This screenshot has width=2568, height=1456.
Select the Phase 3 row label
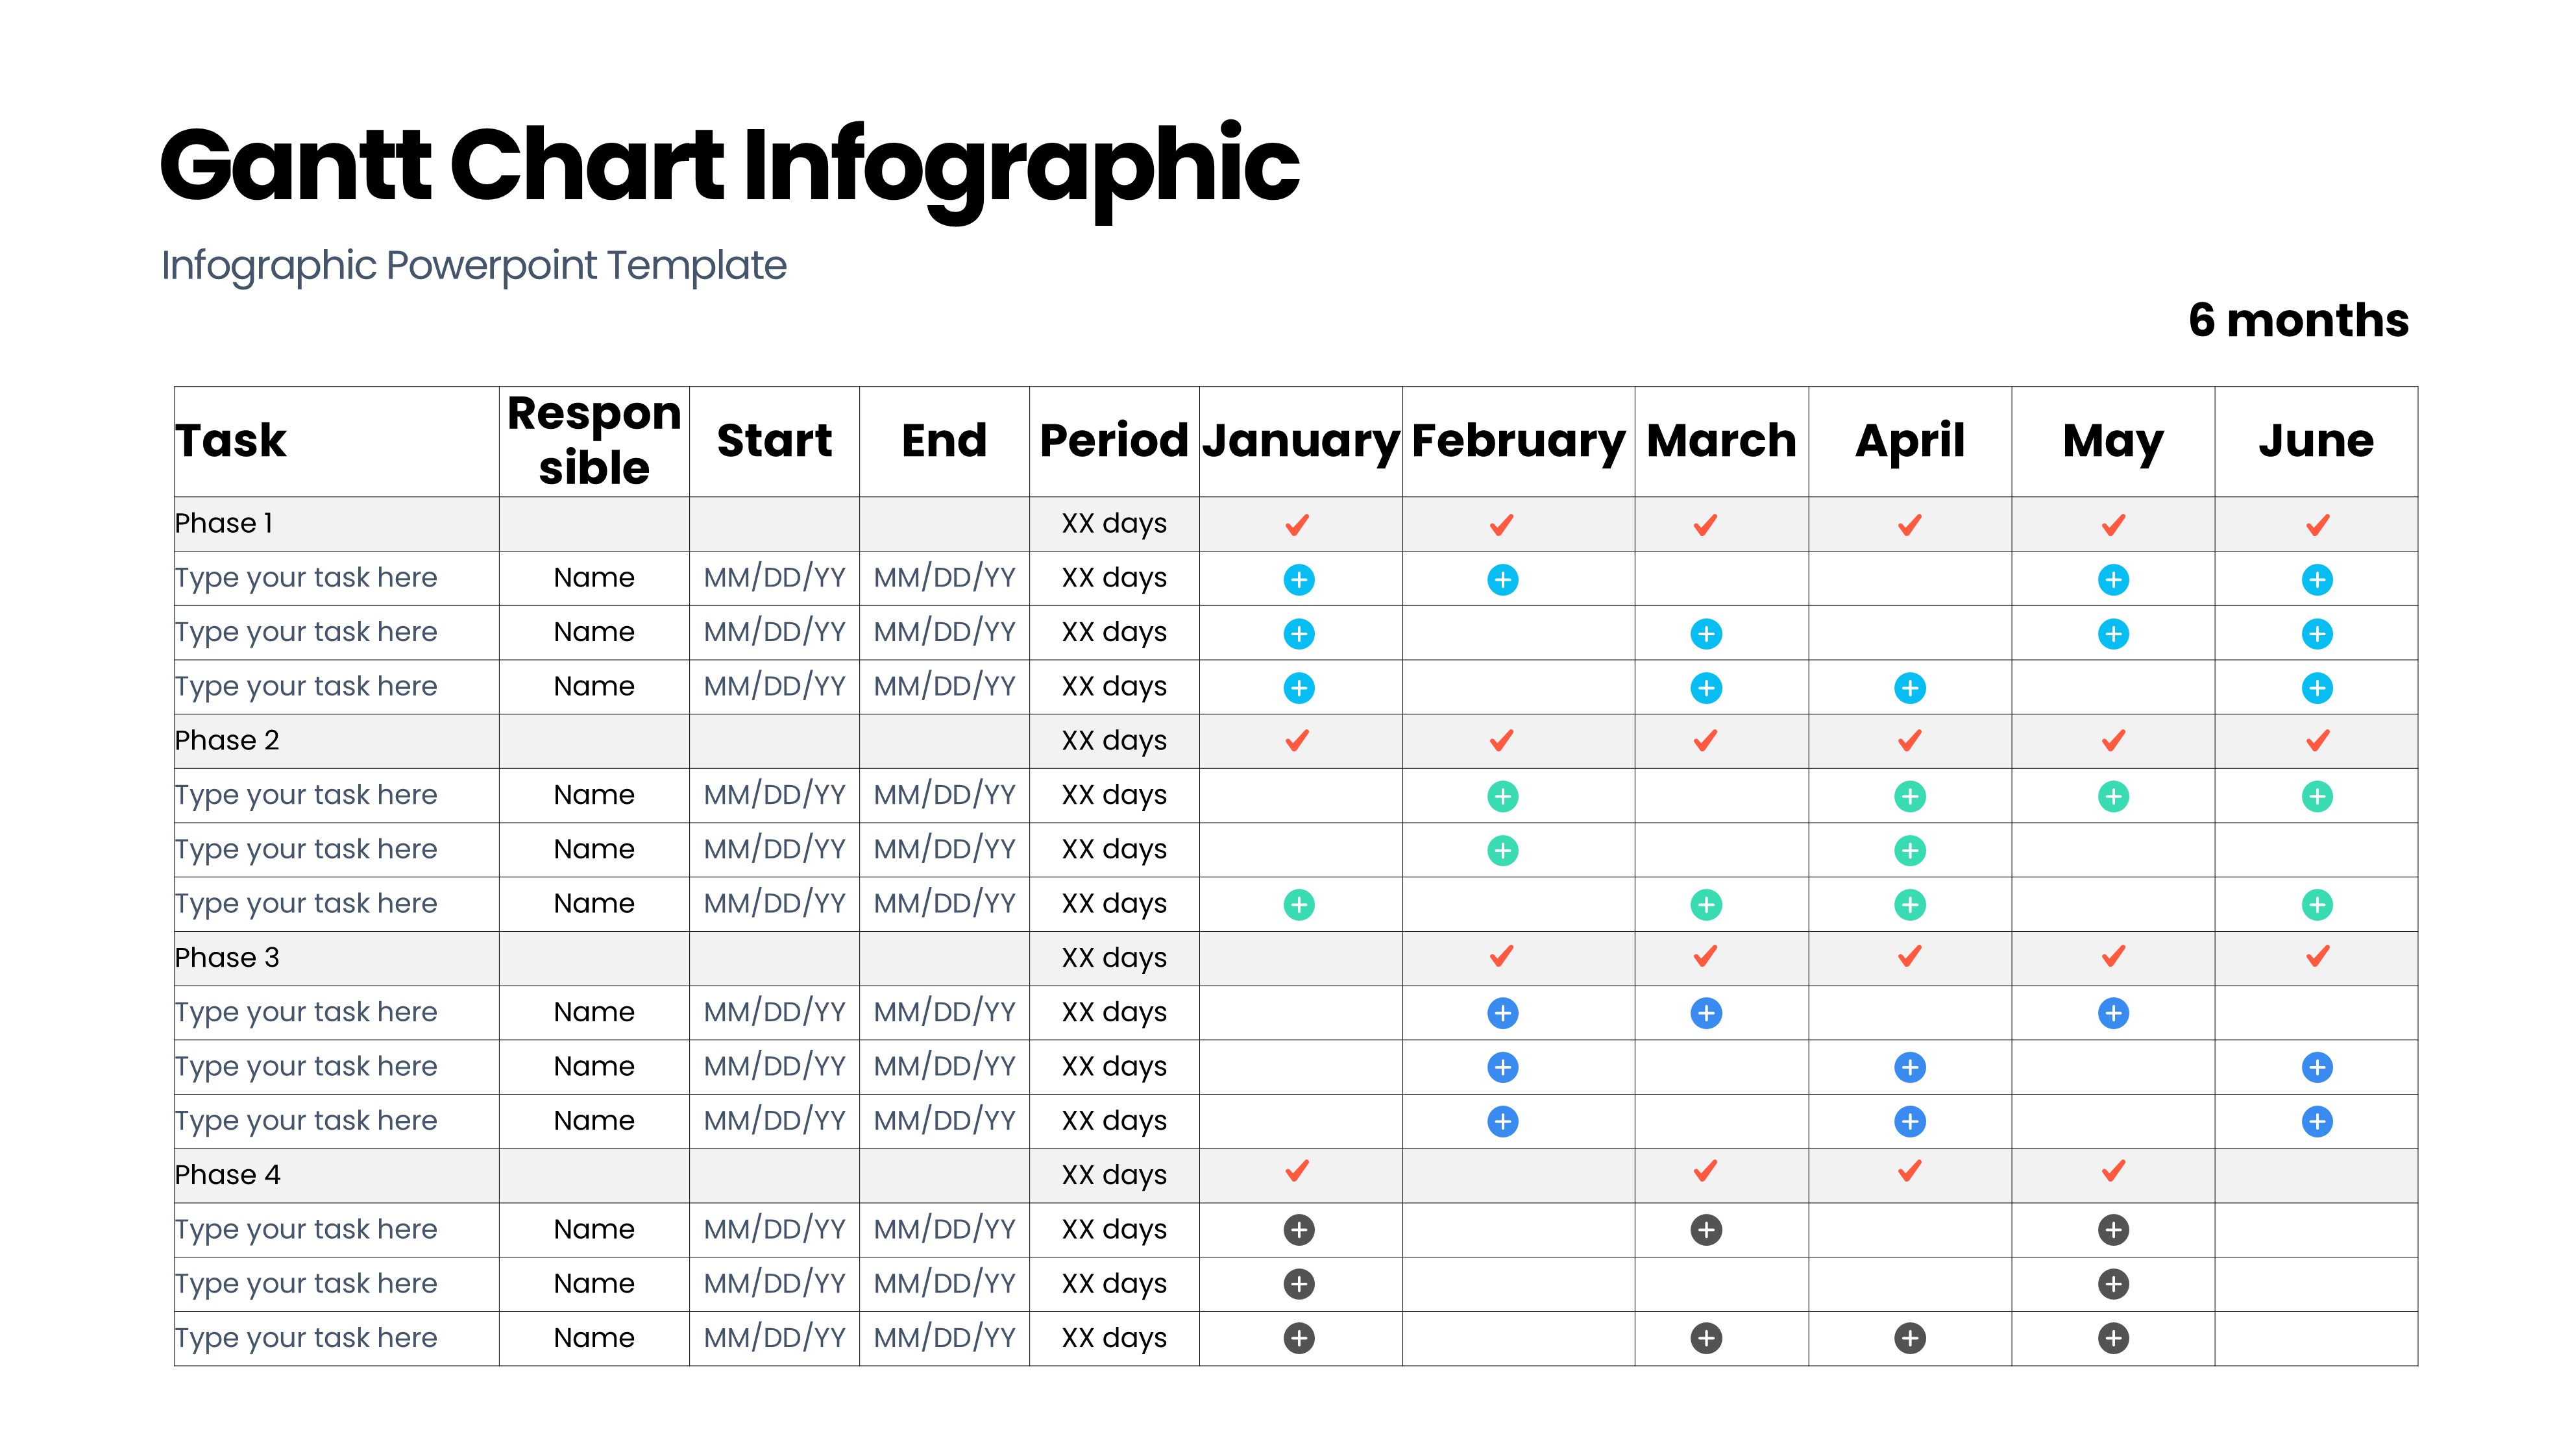(227, 958)
